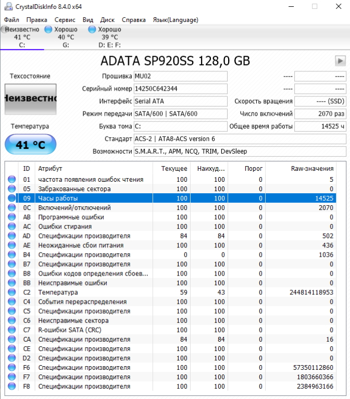This screenshot has width=350, height=399.
Task: Select raw value 1036 in row B4
Action: 326,255
